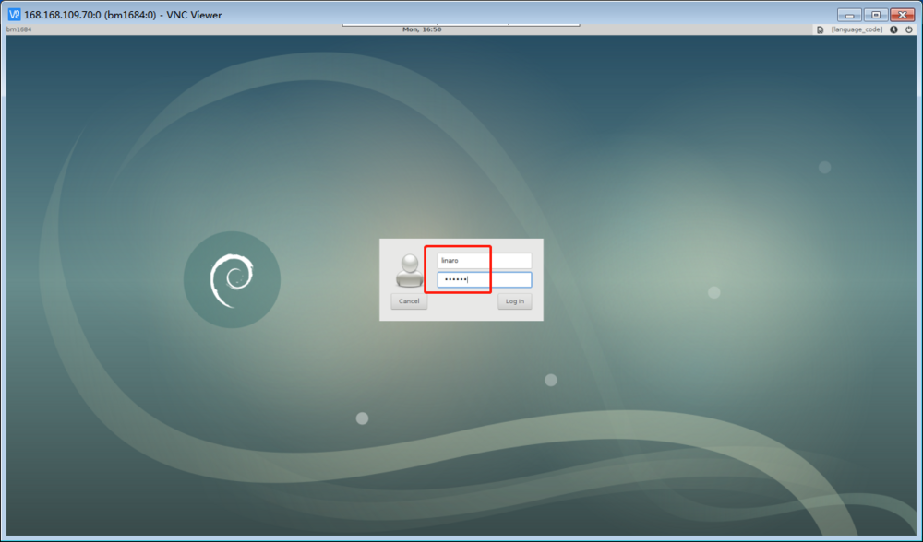Focus the password field with dots
The image size is (923, 542).
(x=484, y=280)
